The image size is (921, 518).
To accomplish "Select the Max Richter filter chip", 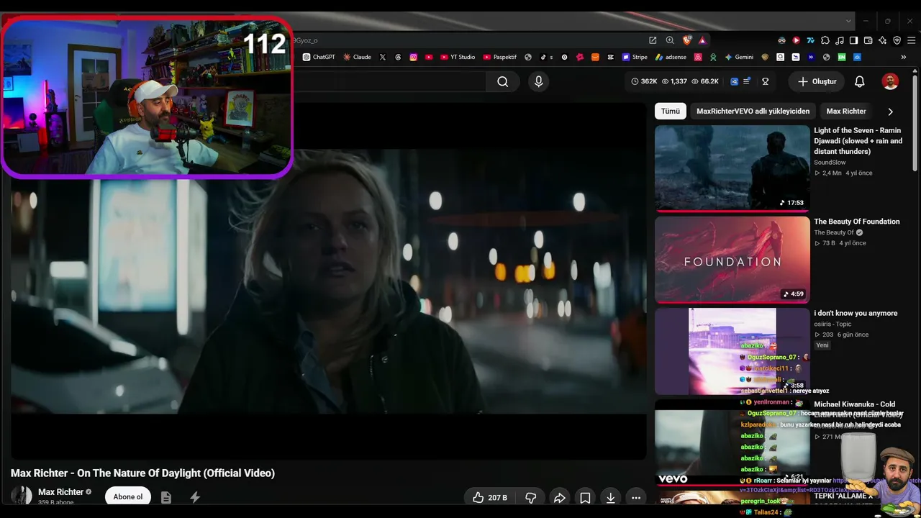I will 846,112.
